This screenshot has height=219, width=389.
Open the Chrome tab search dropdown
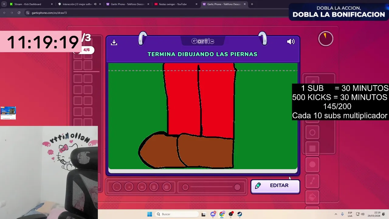pos(4,4)
